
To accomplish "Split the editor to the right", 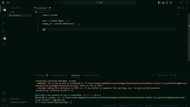I will pos(183,8).
